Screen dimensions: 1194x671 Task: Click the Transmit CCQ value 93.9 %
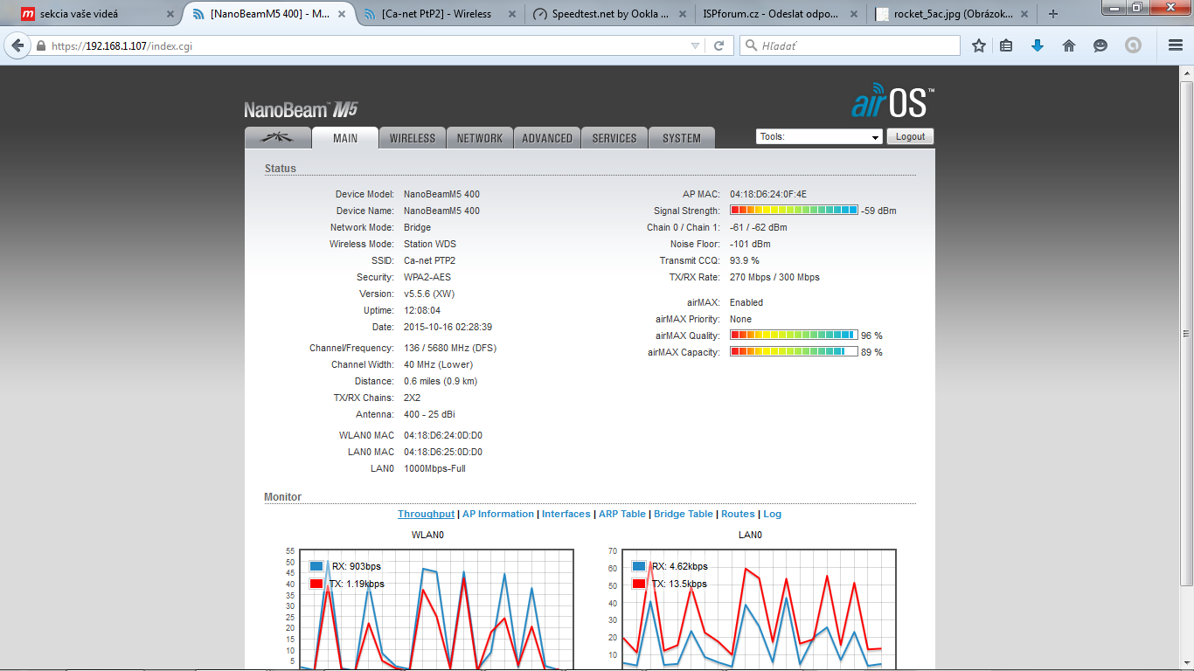pos(745,260)
